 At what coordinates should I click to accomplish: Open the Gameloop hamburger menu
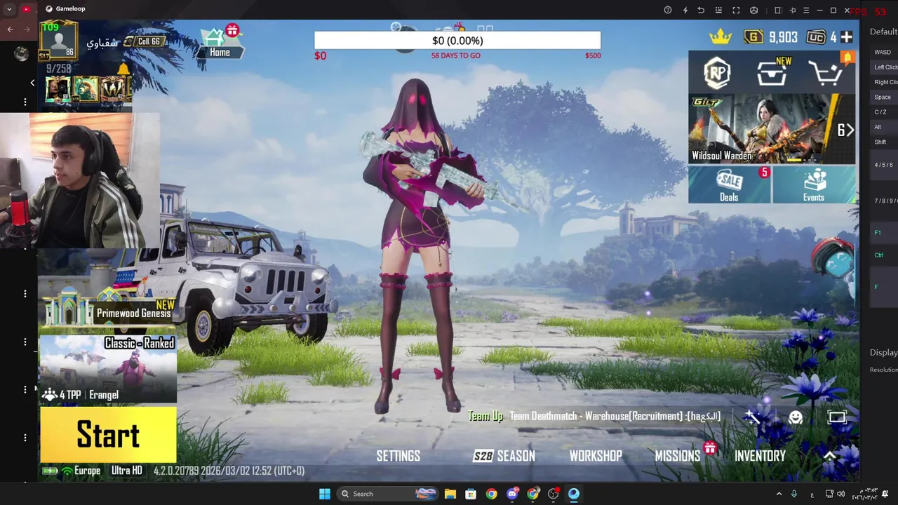[806, 10]
